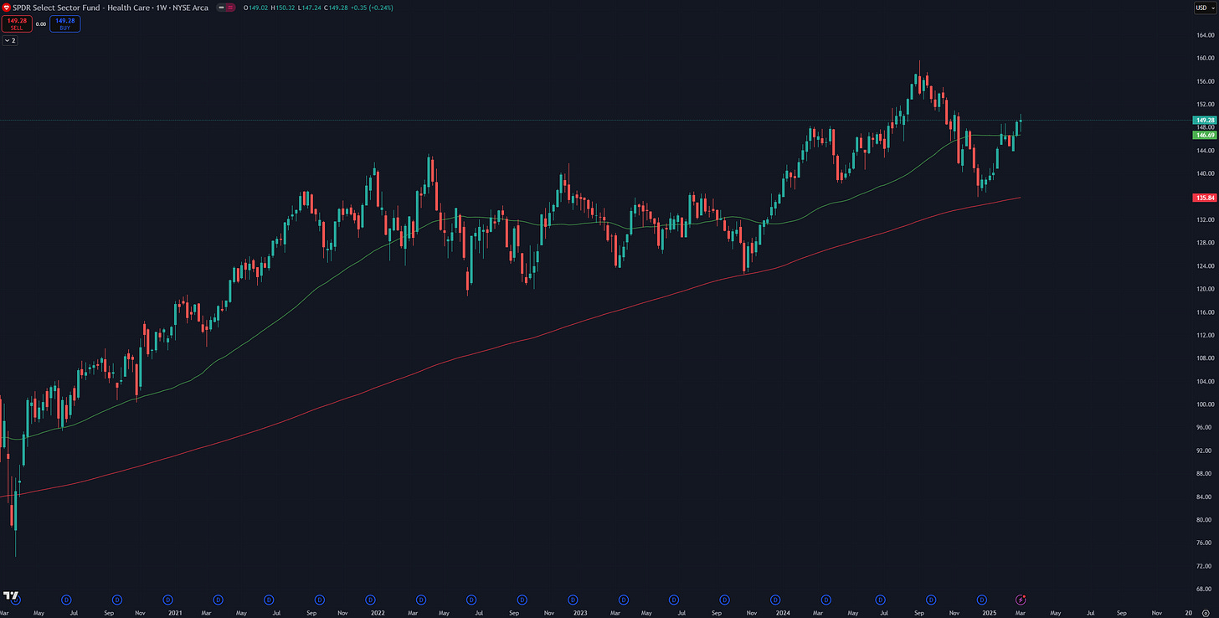Click the 0.00 spread value between Sell and Buy
The image size is (1219, 618).
41,24
